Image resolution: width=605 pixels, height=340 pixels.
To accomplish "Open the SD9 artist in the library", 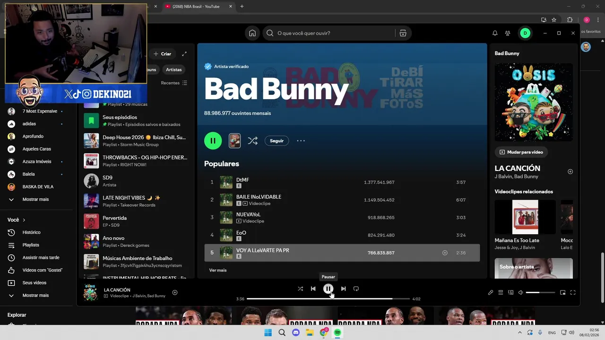I will click(x=136, y=181).
